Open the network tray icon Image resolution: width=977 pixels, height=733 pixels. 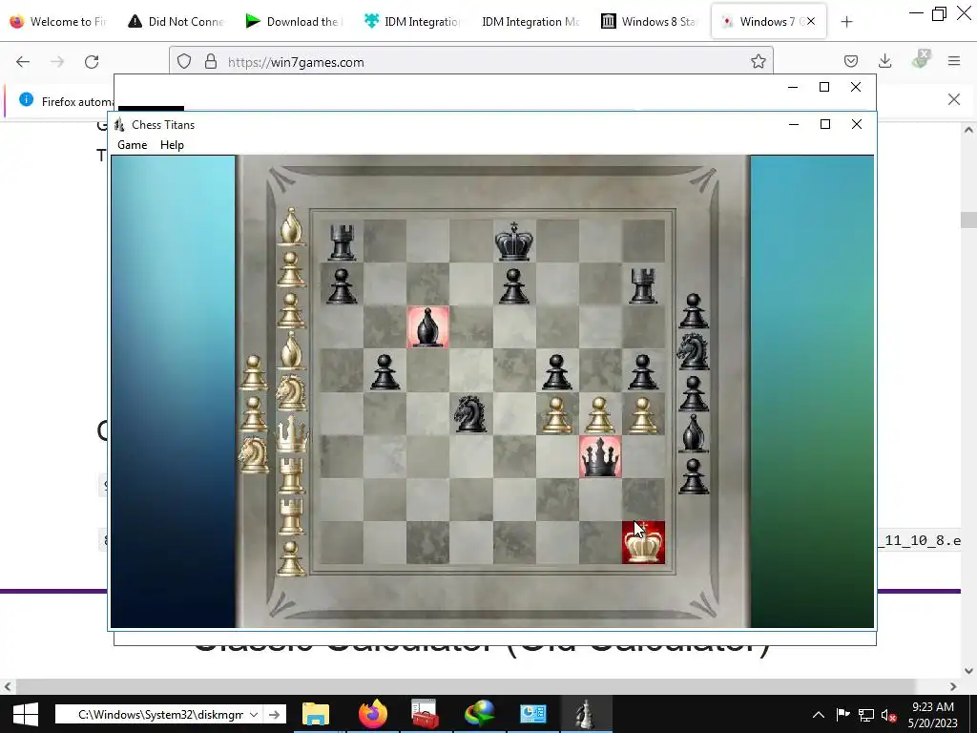pyautogui.click(x=866, y=715)
